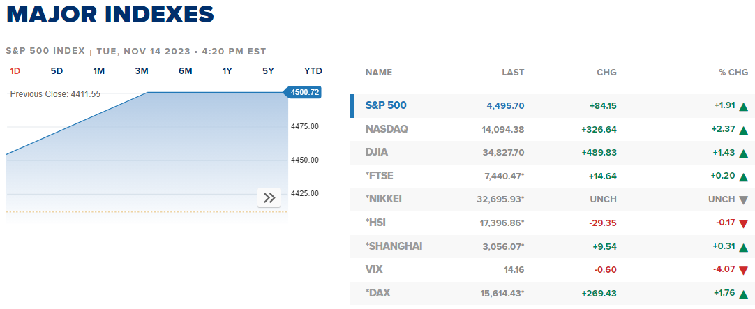The width and height of the screenshot is (755, 309).
Task: Click the *SHANGHAI index name
Action: point(394,246)
